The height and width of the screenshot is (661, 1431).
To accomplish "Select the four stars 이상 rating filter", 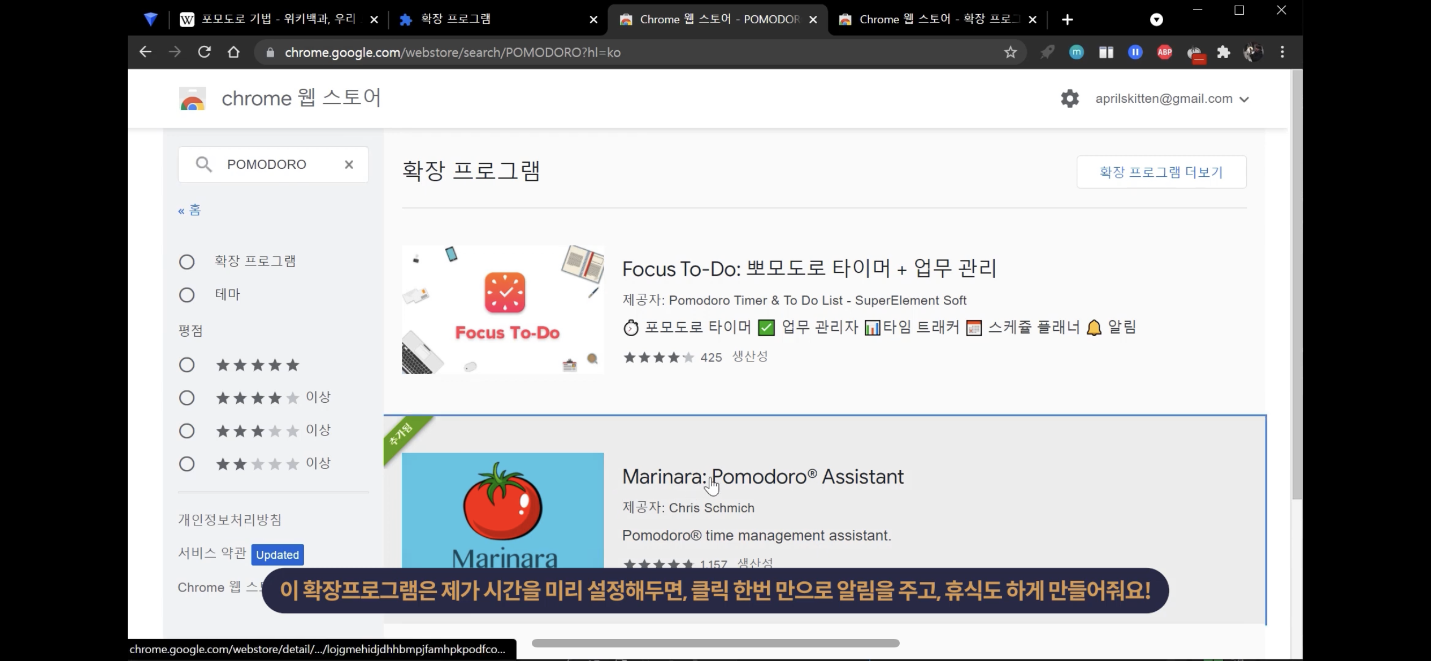I will click(187, 398).
